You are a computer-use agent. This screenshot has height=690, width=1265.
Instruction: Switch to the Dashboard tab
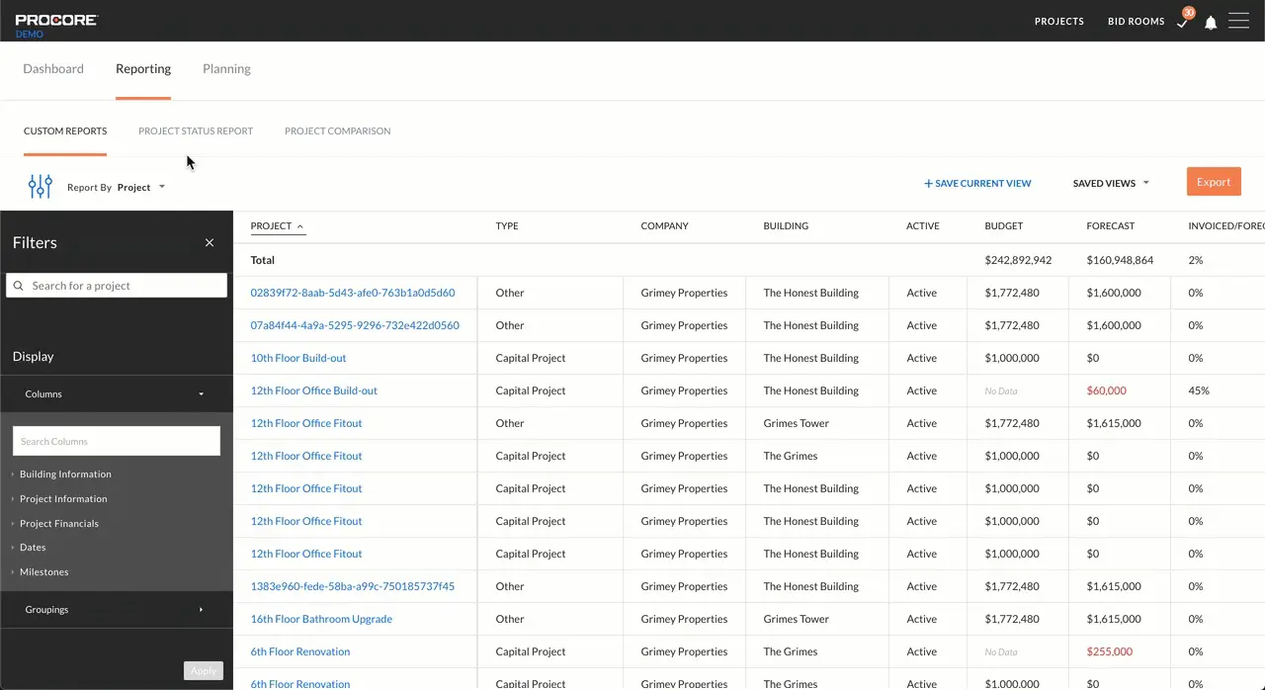pyautogui.click(x=53, y=69)
